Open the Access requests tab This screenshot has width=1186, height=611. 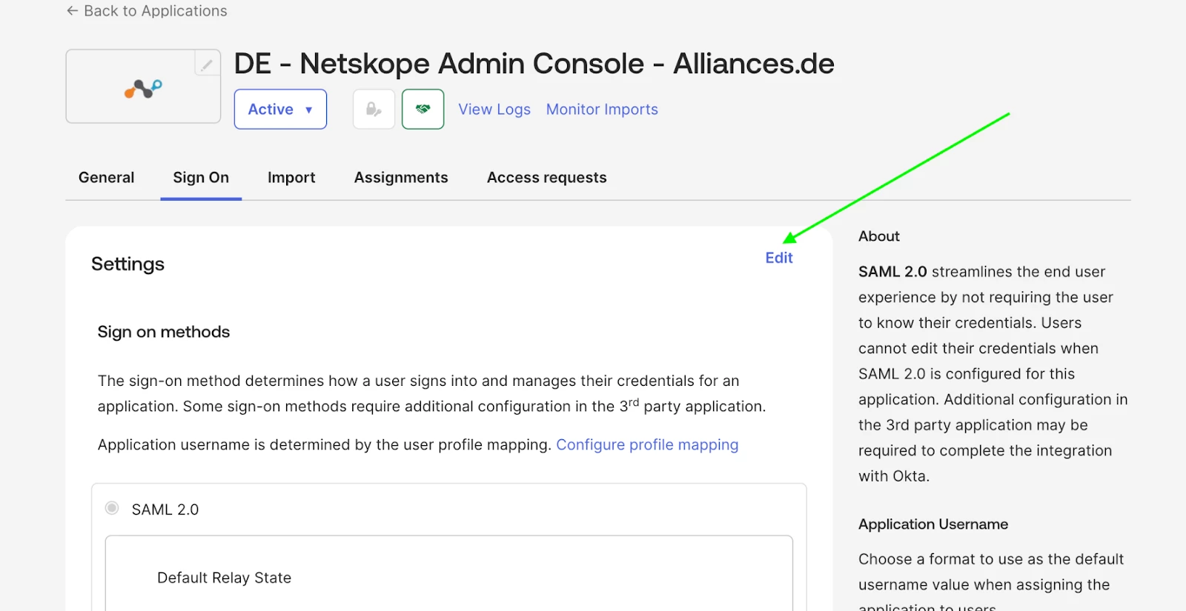click(547, 178)
